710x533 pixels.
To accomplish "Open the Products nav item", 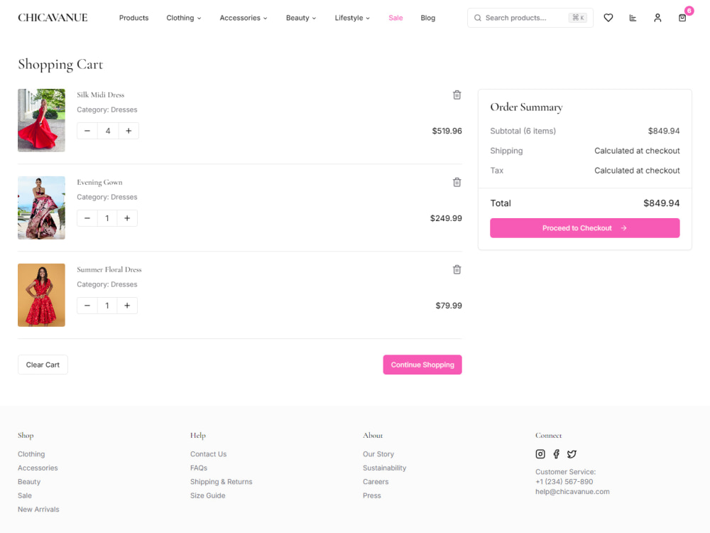I will click(133, 18).
